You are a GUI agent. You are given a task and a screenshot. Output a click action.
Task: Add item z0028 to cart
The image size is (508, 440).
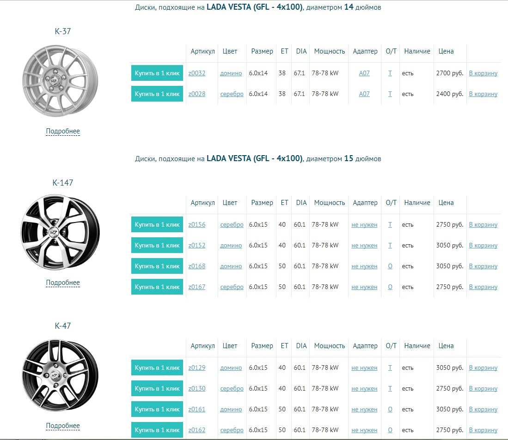tap(483, 94)
